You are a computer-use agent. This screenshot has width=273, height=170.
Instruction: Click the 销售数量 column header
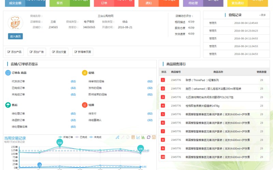(261, 72)
